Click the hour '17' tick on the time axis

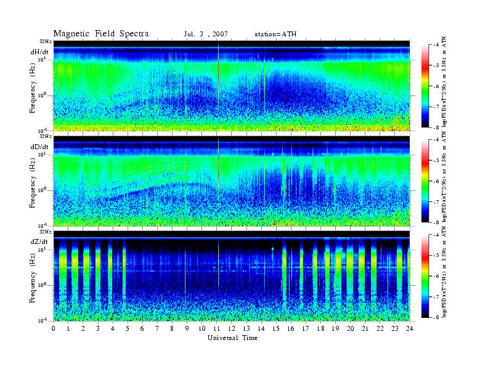click(306, 328)
